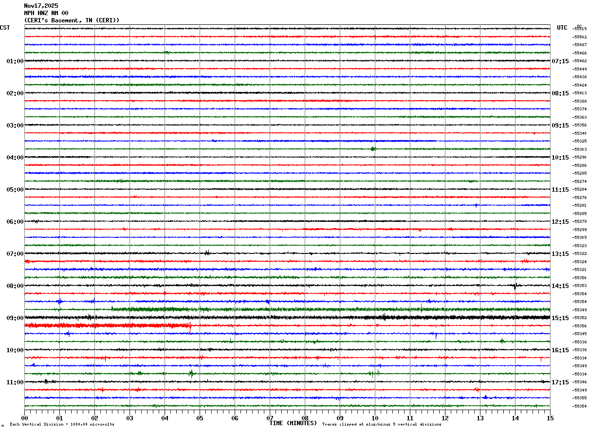Click the '17:15' UTC time label

tap(560, 382)
